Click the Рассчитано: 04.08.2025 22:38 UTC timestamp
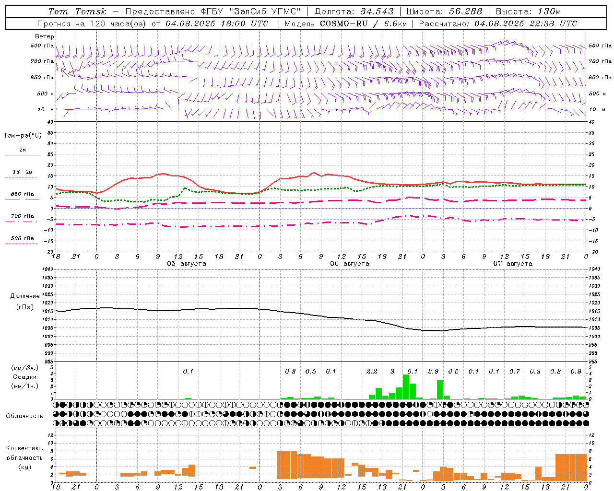The image size is (614, 491). [498, 23]
